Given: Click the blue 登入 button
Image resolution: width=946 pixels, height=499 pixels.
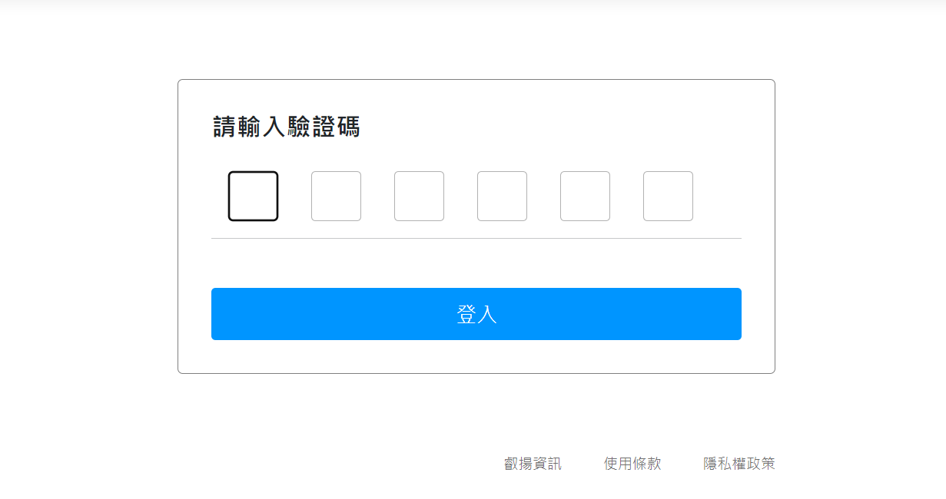Looking at the screenshot, I should click(476, 314).
